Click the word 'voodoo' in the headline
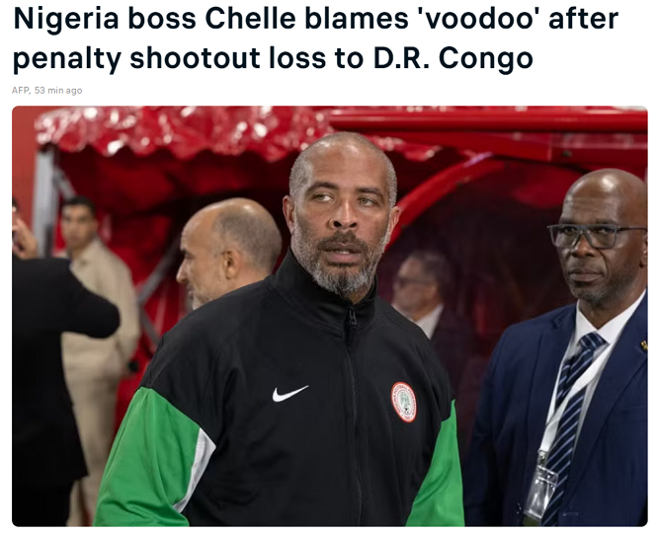 coord(478,19)
